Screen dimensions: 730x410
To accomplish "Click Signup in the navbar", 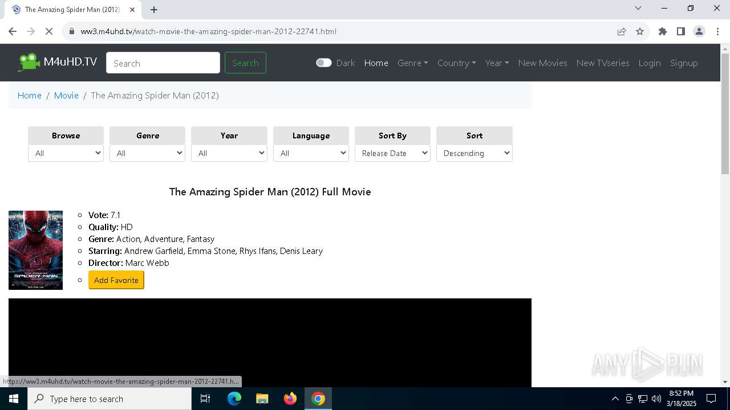I will (684, 63).
